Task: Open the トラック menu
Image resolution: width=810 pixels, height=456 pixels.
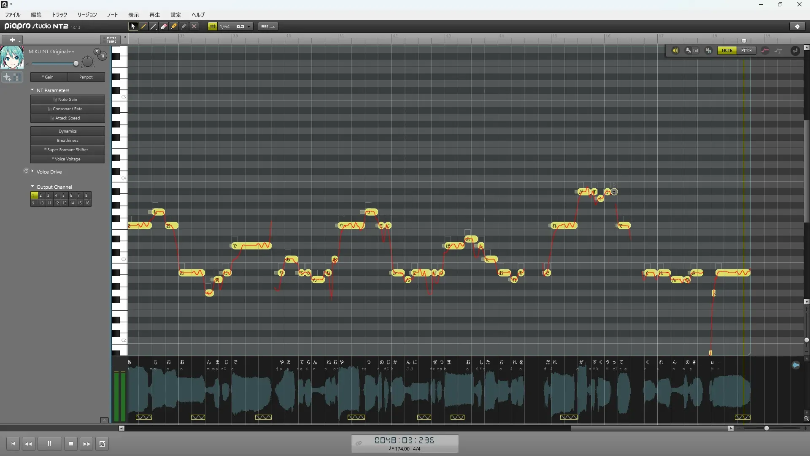Action: point(59,15)
